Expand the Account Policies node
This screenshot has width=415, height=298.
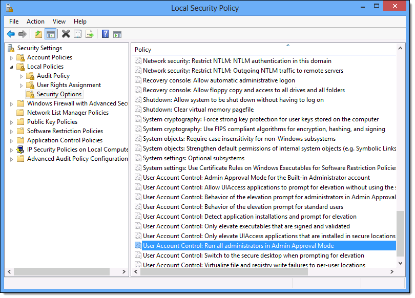[11, 57]
